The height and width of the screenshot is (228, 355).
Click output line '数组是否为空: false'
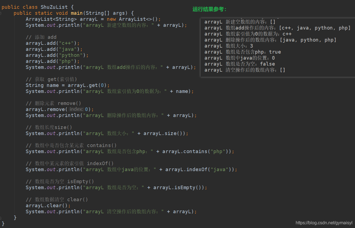pos(240,64)
